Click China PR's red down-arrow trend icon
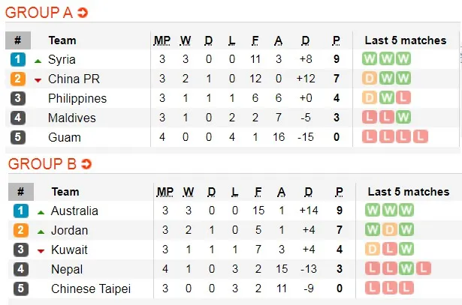The width and height of the screenshot is (462, 305). click(x=38, y=79)
